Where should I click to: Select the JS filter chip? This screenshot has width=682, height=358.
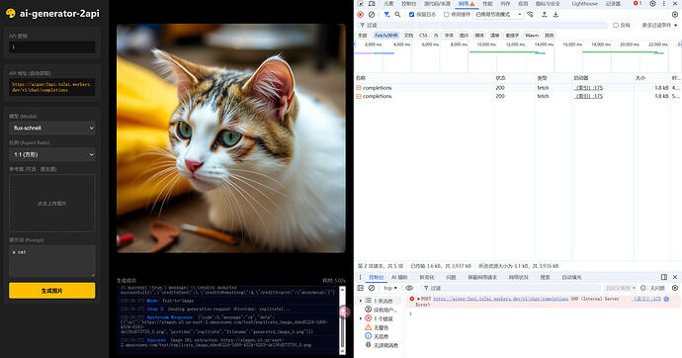436,36
